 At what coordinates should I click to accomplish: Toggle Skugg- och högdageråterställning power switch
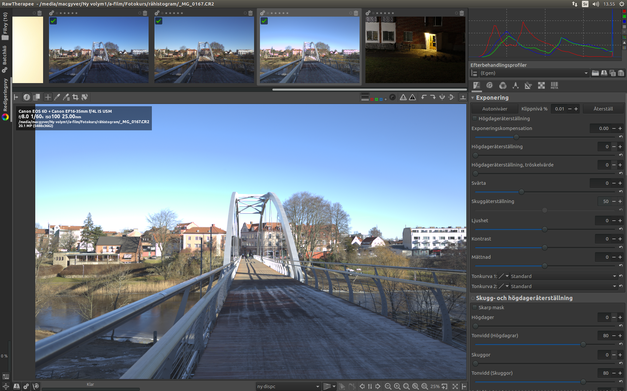pos(473,297)
